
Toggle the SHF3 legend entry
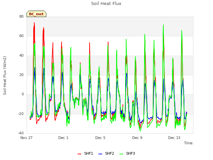tap(127, 153)
